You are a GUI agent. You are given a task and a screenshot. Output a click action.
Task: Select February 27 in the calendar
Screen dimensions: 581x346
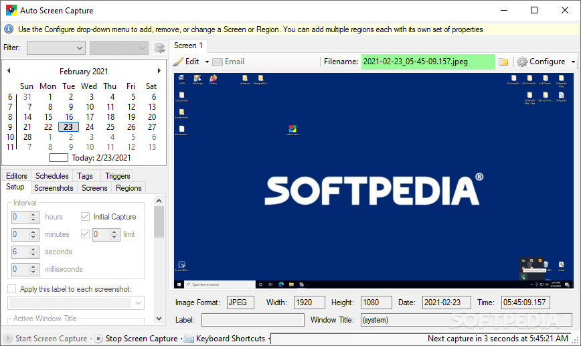[x=152, y=126]
